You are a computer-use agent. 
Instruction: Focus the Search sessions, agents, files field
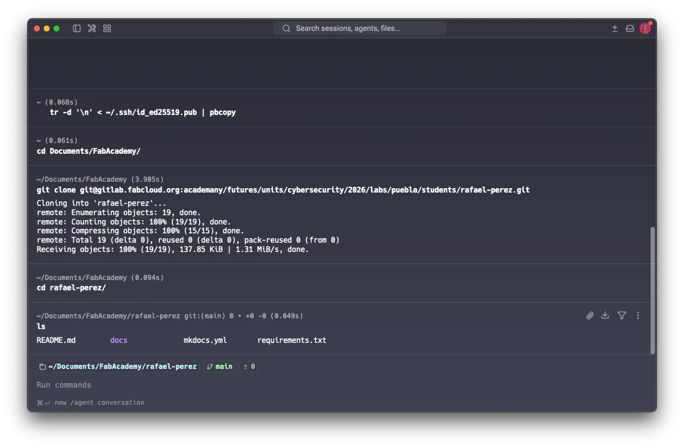[360, 28]
